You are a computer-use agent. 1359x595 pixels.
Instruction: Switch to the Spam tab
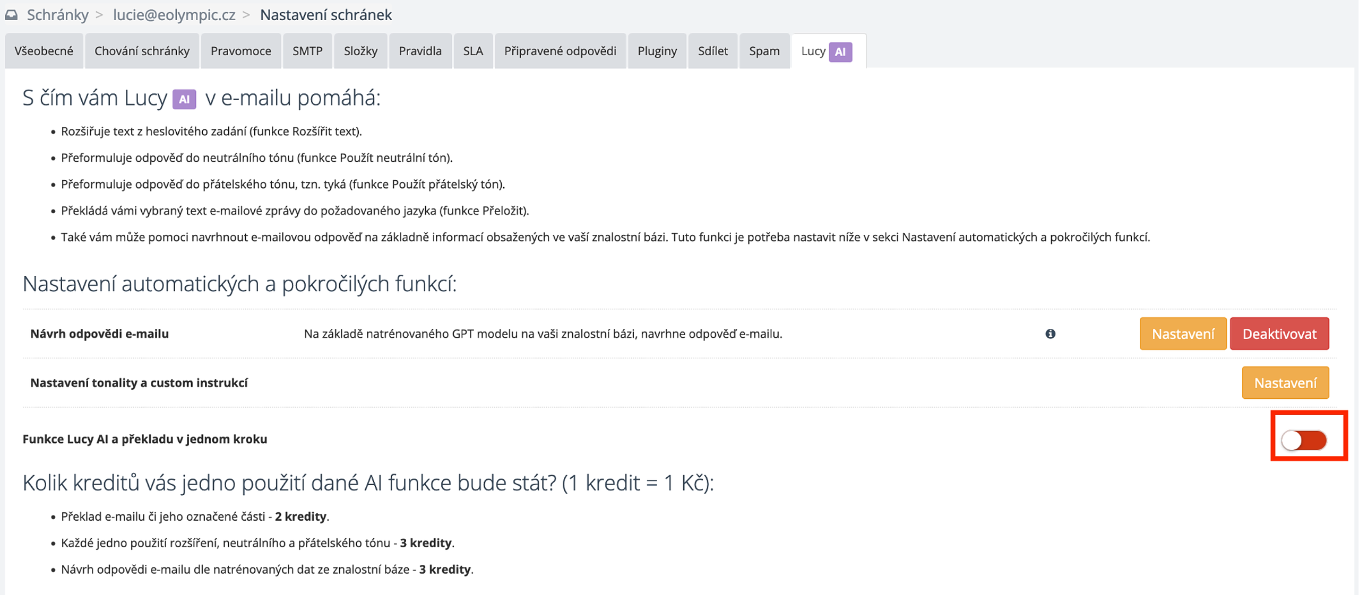(x=764, y=51)
